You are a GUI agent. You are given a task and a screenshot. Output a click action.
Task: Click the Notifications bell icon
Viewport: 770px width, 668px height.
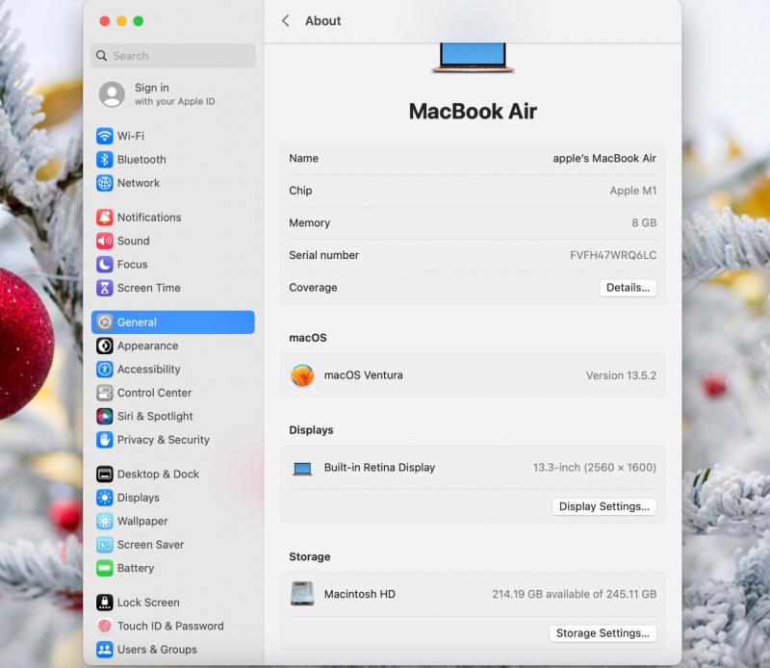click(x=105, y=218)
